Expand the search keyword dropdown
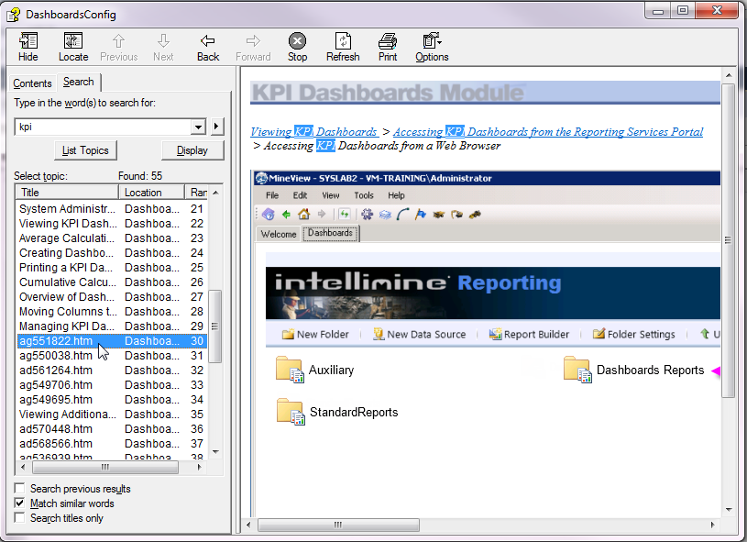The width and height of the screenshot is (747, 542). (x=198, y=127)
